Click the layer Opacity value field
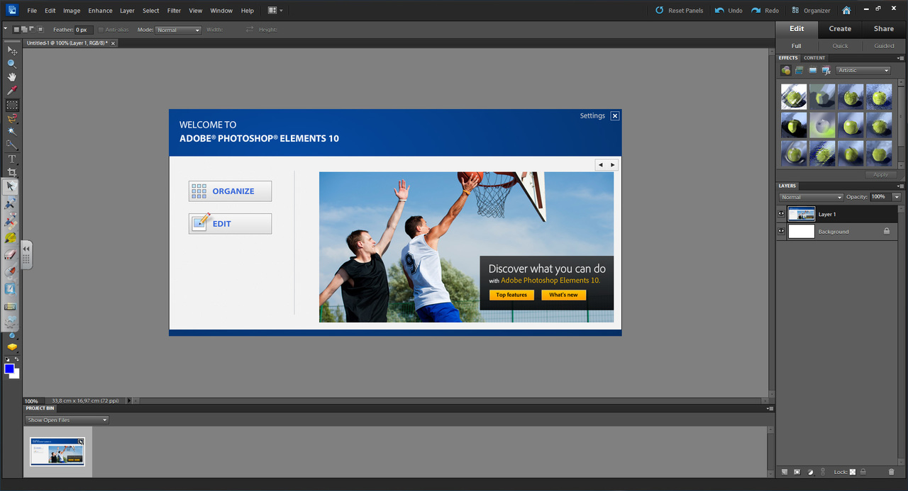908x491 pixels. [x=880, y=197]
